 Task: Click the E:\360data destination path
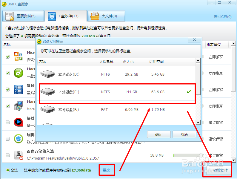(x=81, y=170)
